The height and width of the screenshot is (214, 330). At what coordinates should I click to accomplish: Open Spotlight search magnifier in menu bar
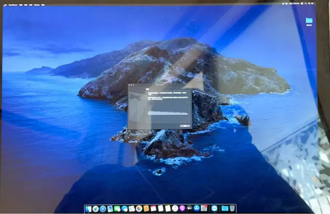(x=306, y=4)
